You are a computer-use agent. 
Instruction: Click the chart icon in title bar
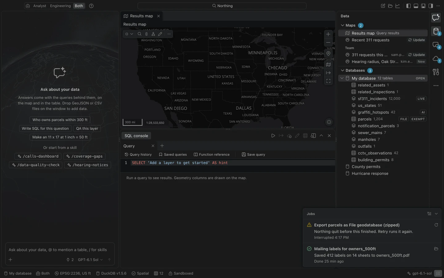point(398,6)
